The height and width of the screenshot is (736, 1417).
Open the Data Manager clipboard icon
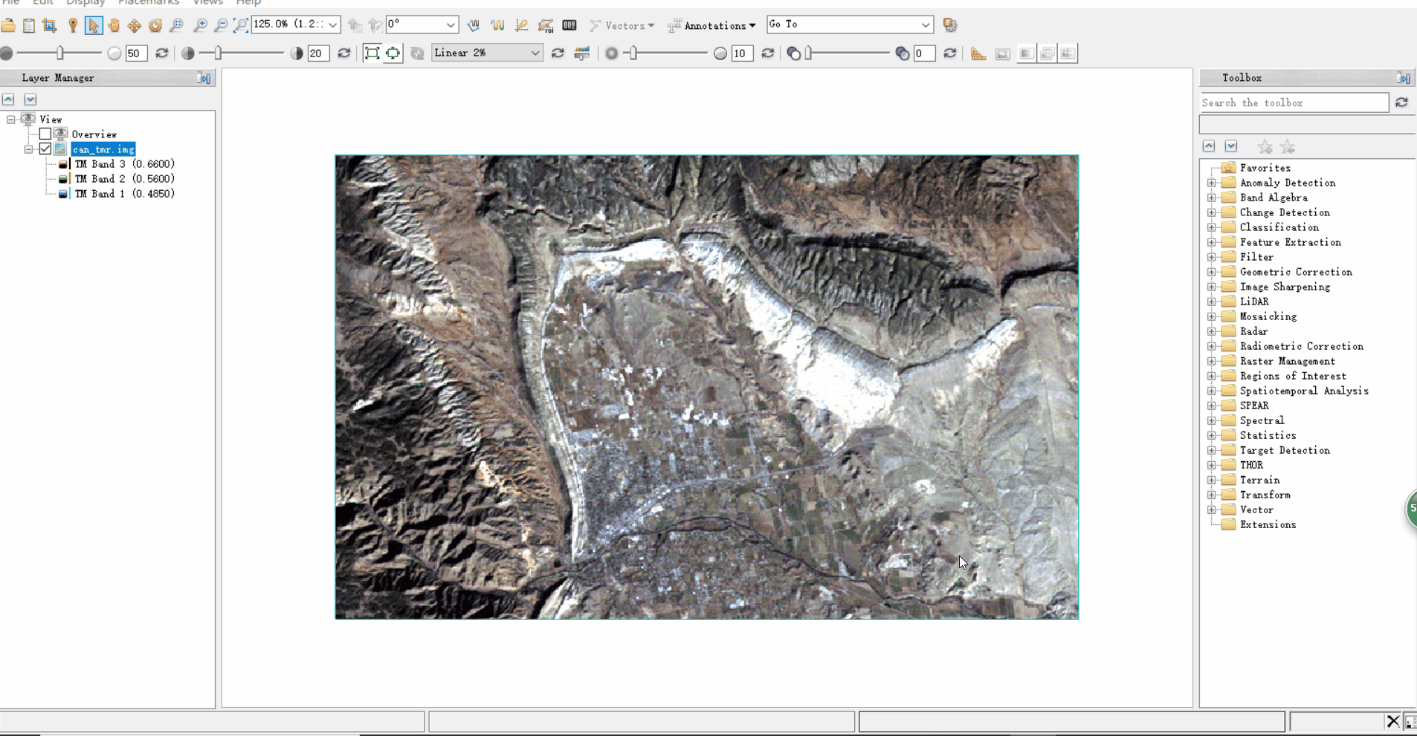29,25
